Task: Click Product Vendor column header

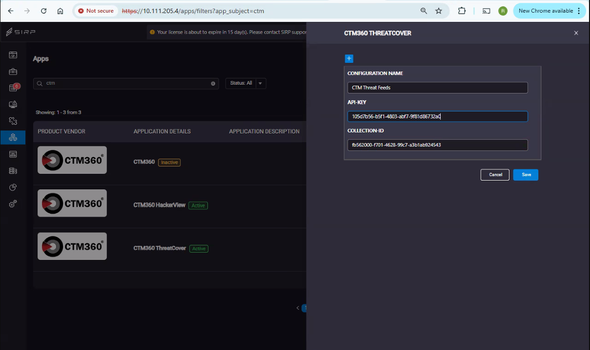Action: coord(61,131)
